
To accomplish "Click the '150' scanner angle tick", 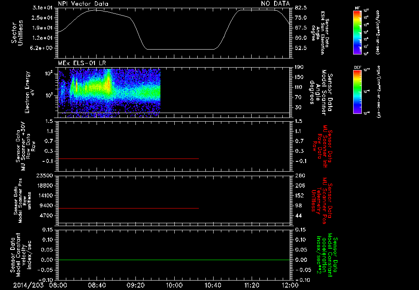I will tap(299, 77).
